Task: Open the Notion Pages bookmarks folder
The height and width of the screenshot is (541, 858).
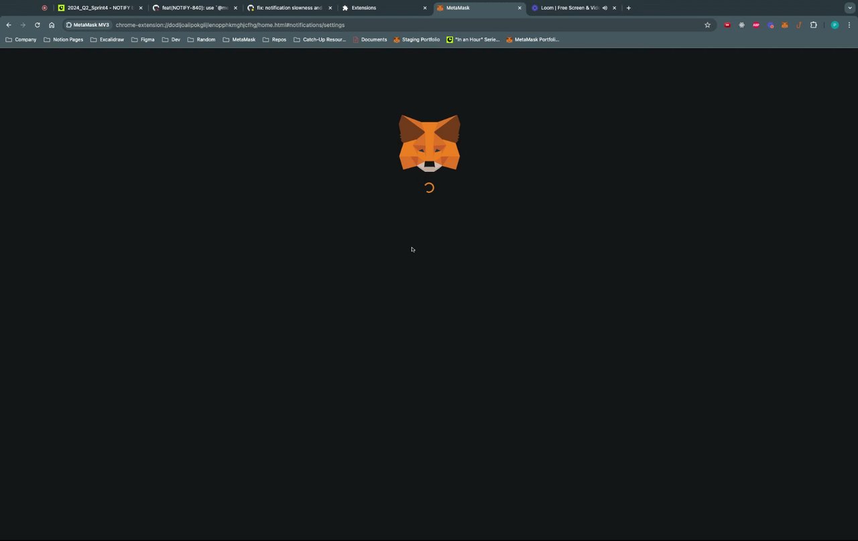Action: click(x=63, y=40)
